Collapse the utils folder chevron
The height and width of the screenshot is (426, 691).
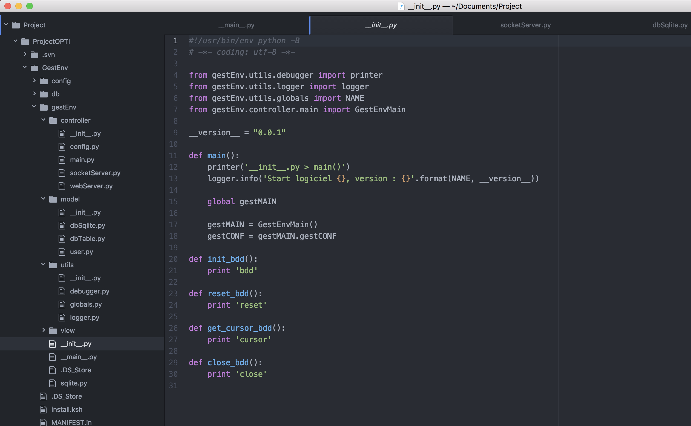click(43, 264)
